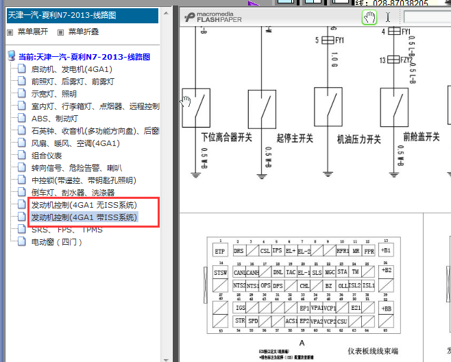
Task: Click page icon beside 前照灯、后雾灯、前雾灯
Action: (22, 81)
